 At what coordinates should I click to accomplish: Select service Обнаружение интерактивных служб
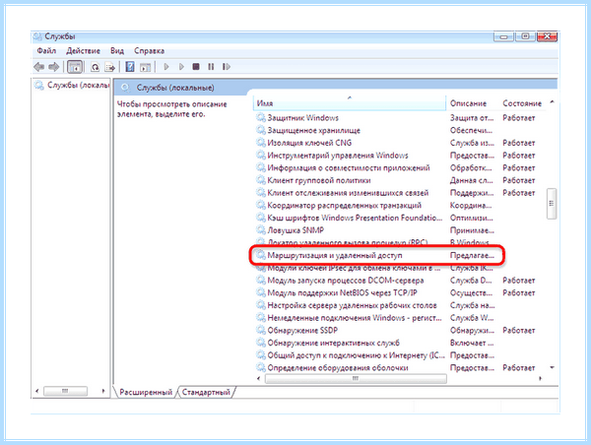(333, 343)
